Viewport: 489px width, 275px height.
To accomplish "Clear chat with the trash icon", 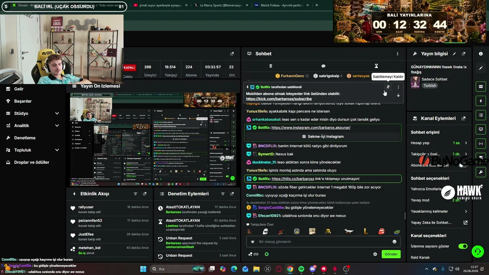I will [x=270, y=66].
